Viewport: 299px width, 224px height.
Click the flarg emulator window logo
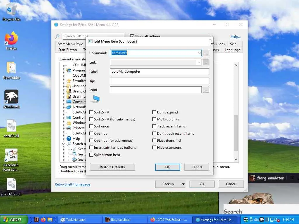(253, 178)
